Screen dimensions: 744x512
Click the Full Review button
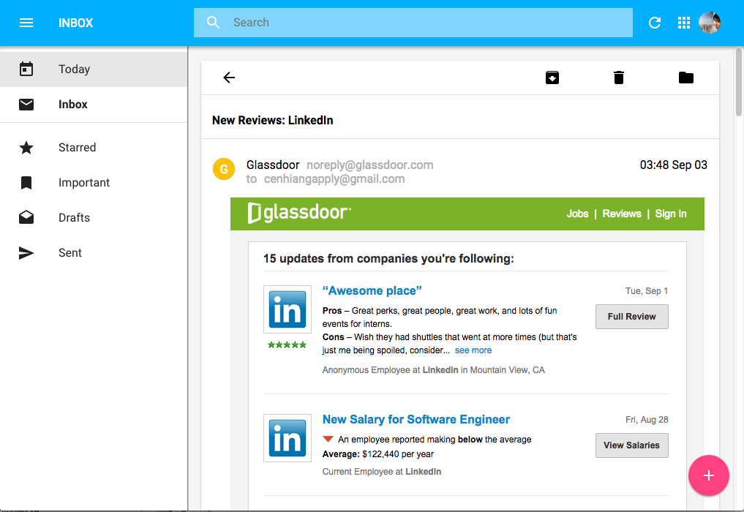(x=631, y=317)
